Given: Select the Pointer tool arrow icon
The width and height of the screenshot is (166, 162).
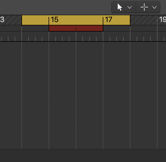Looking at the screenshot, I should pos(120,7).
